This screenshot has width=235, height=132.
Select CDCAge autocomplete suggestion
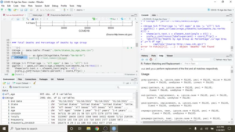19,57
